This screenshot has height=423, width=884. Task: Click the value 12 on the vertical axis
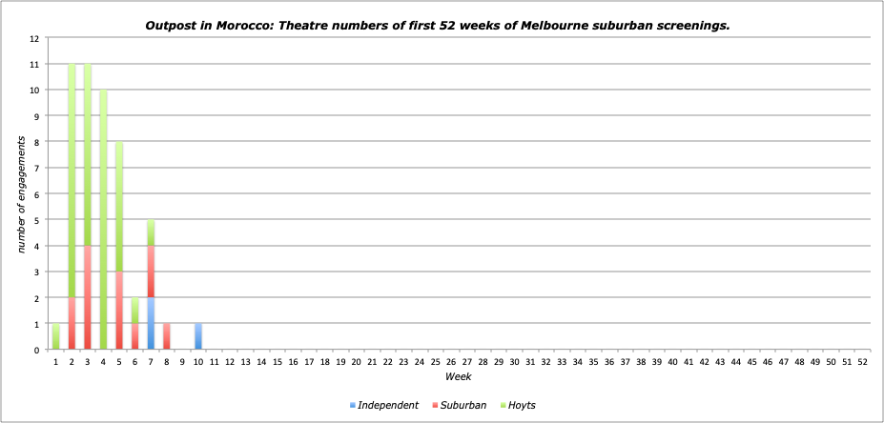click(34, 39)
